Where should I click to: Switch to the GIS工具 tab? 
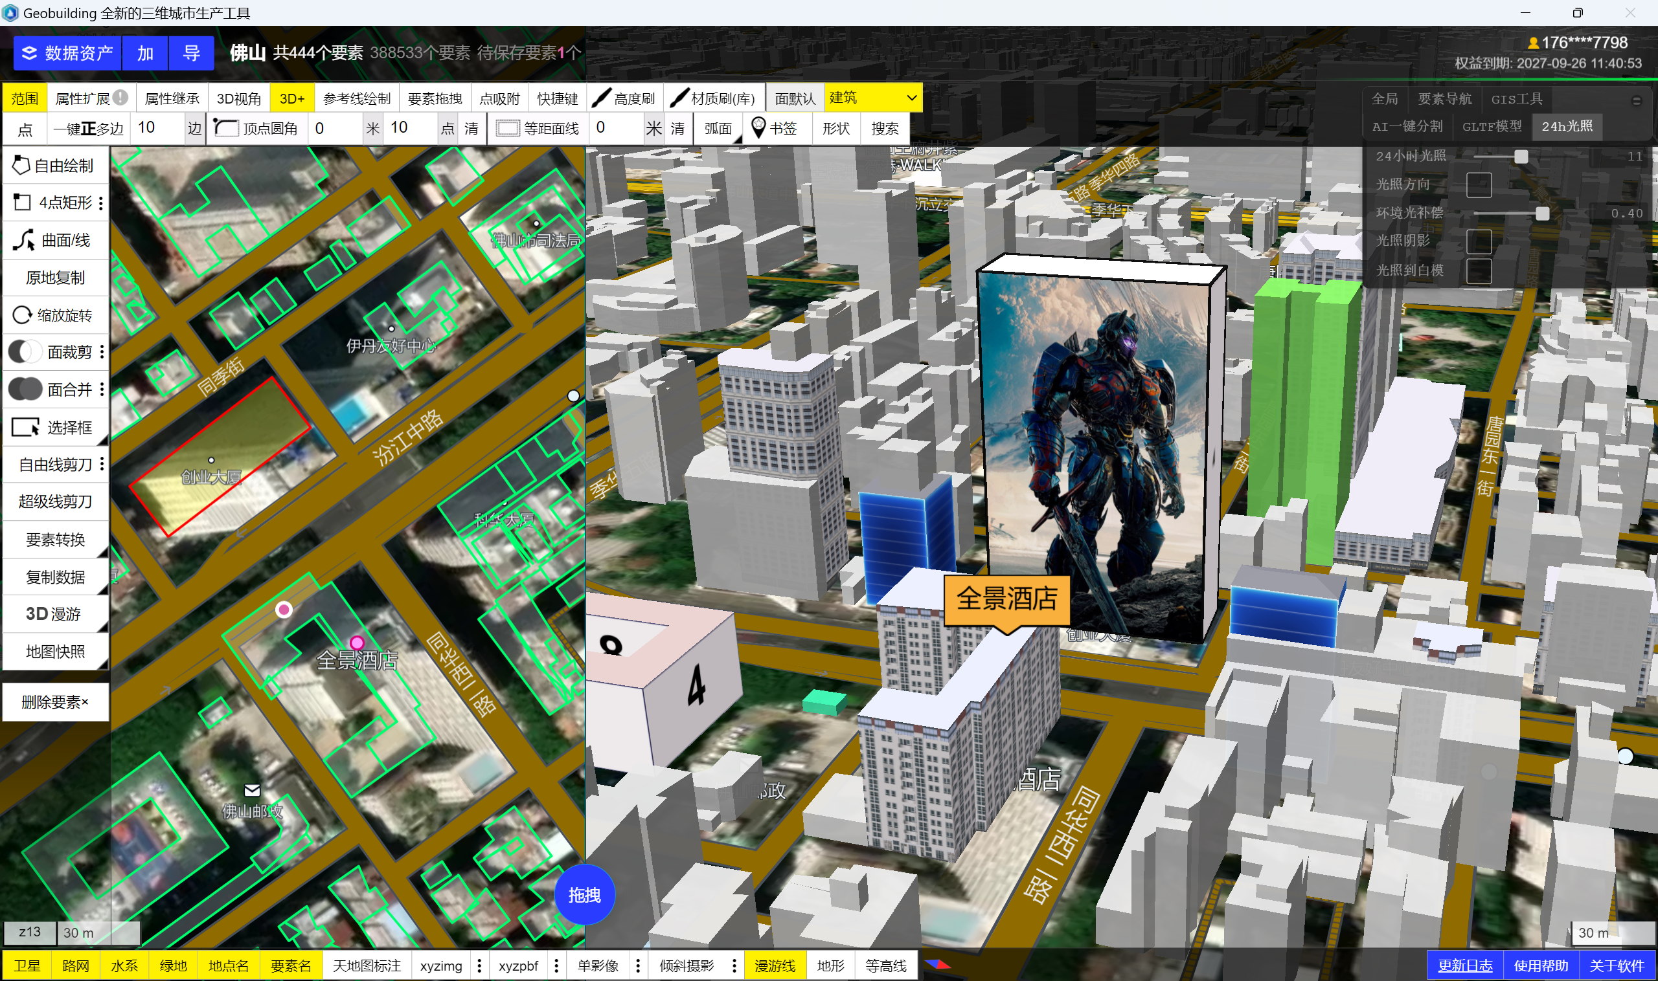1516,98
